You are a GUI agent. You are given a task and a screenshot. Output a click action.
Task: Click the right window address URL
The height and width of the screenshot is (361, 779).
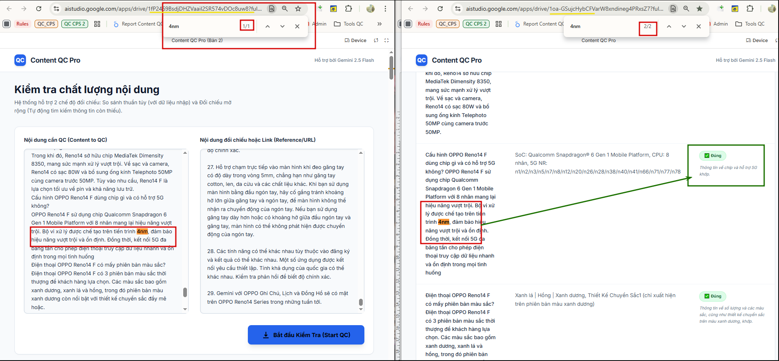point(564,9)
